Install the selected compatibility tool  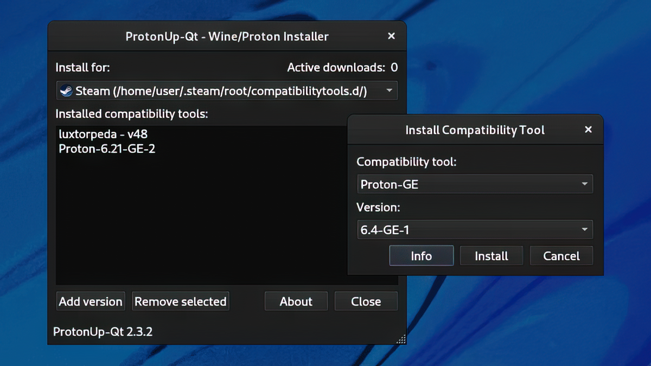click(x=491, y=256)
